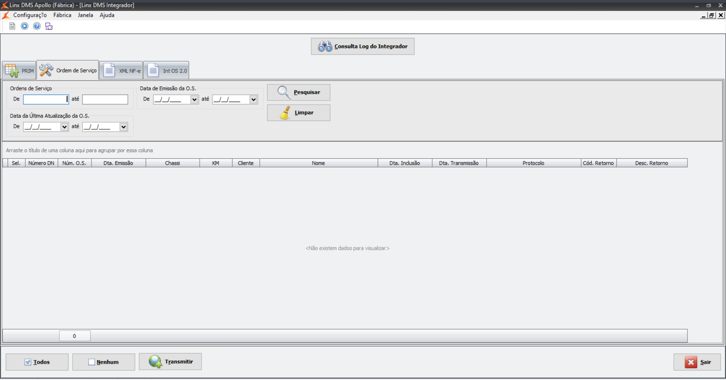Screen dimensions: 726x380
Task: Click the record count footer cell showing 0
Action: (74, 336)
